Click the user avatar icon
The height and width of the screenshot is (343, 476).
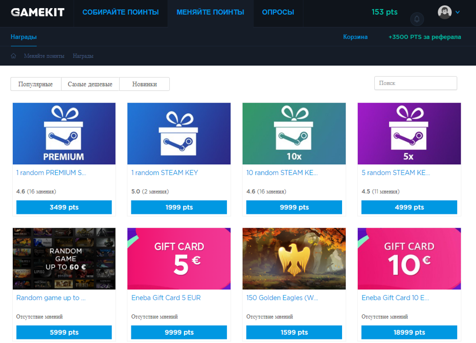tap(444, 12)
